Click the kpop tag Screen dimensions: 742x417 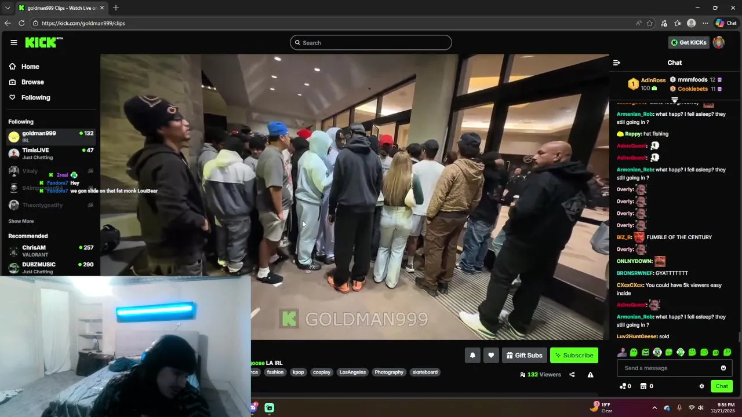(298, 372)
